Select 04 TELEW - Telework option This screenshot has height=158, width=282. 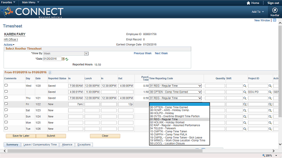(x=179, y=129)
